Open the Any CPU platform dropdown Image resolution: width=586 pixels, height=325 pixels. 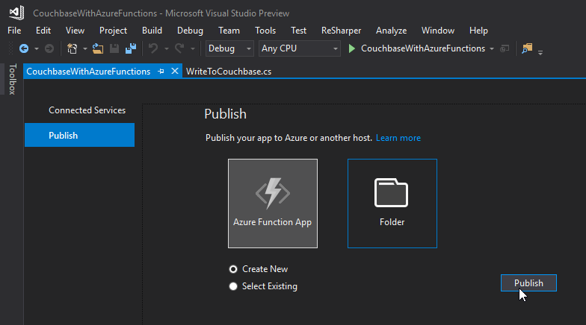(x=299, y=48)
